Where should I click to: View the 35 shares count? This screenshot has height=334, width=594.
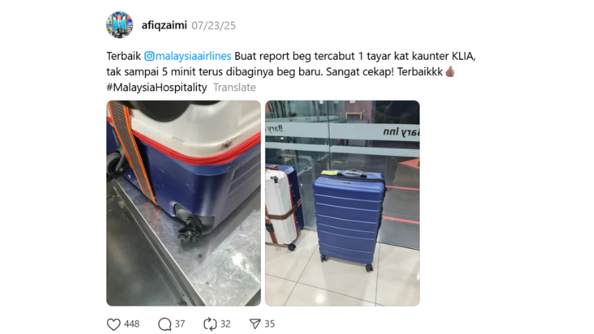[269, 324]
